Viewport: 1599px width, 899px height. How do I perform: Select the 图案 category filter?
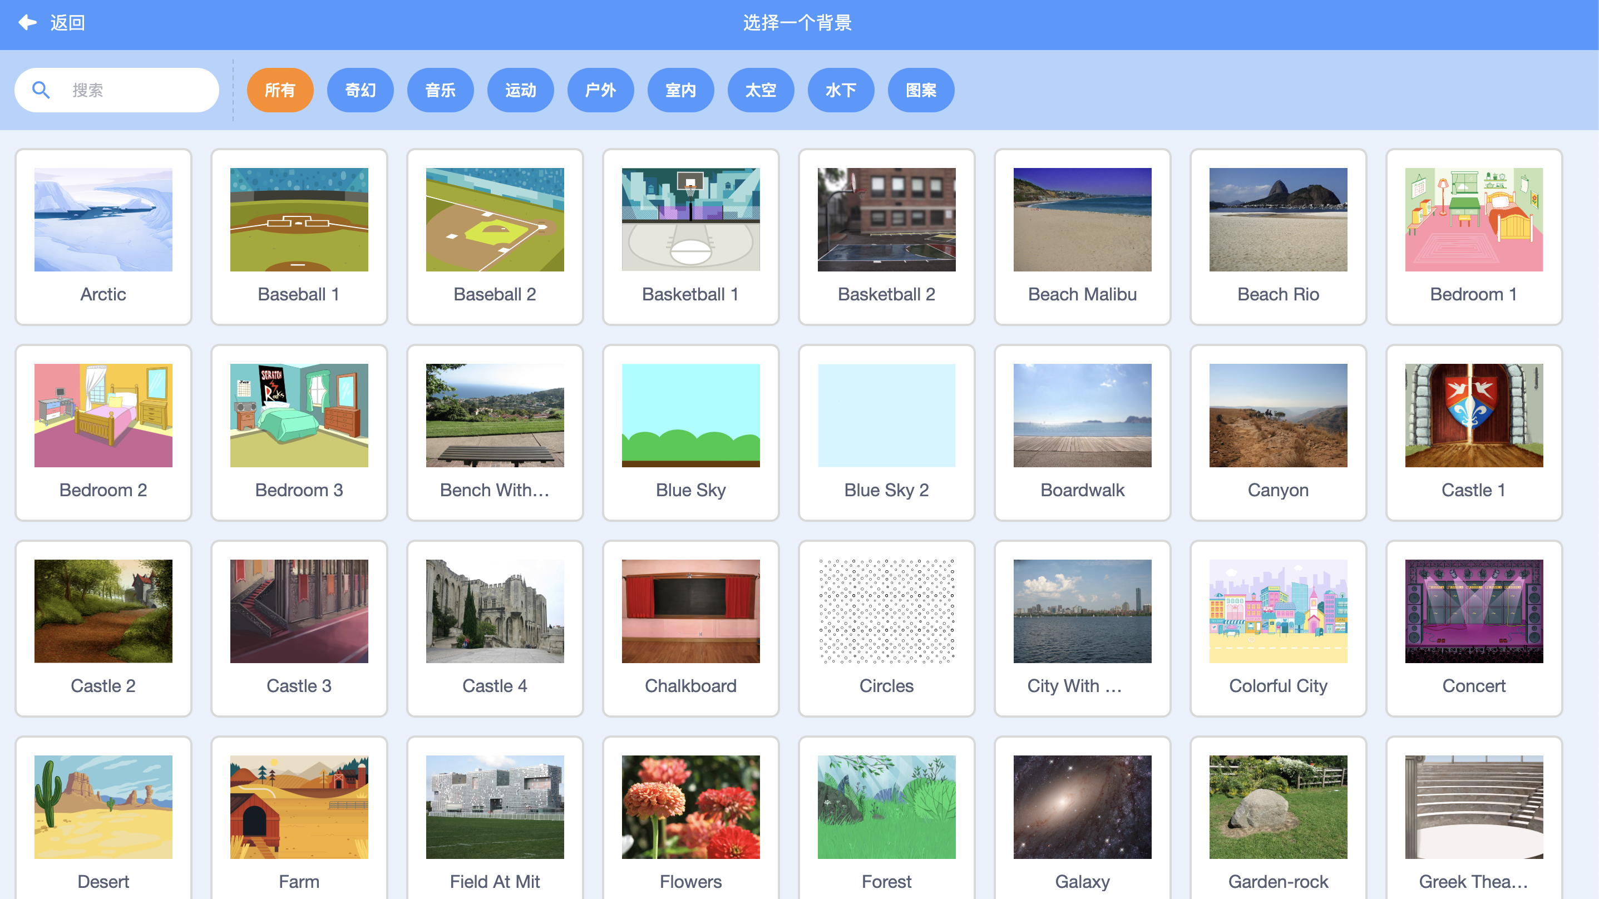[921, 90]
